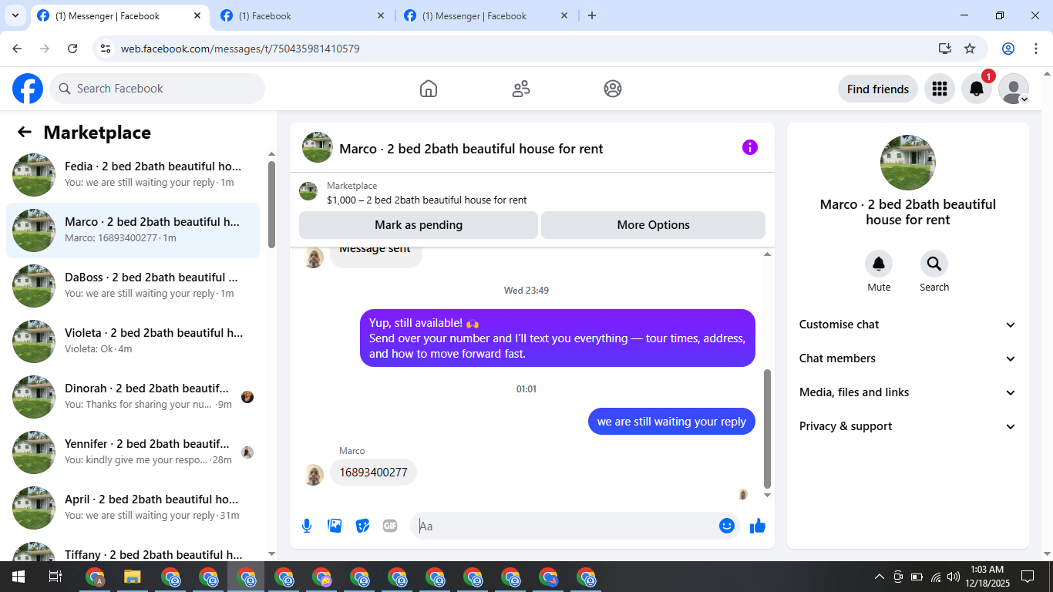Go to Facebook Home icon
This screenshot has height=592, width=1053.
point(429,89)
